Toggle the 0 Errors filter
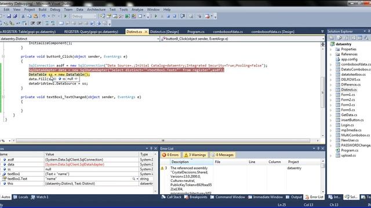Screen dimensions: 371x208 170,155
